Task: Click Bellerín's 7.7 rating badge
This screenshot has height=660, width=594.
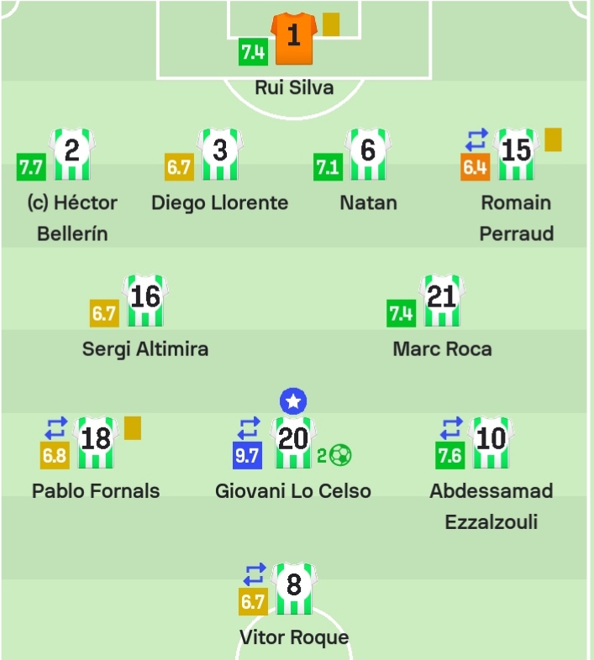Action: (x=31, y=167)
